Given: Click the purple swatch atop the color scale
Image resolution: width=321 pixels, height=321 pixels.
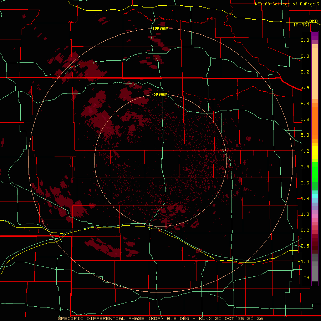Looking at the screenshot, I should [x=315, y=36].
